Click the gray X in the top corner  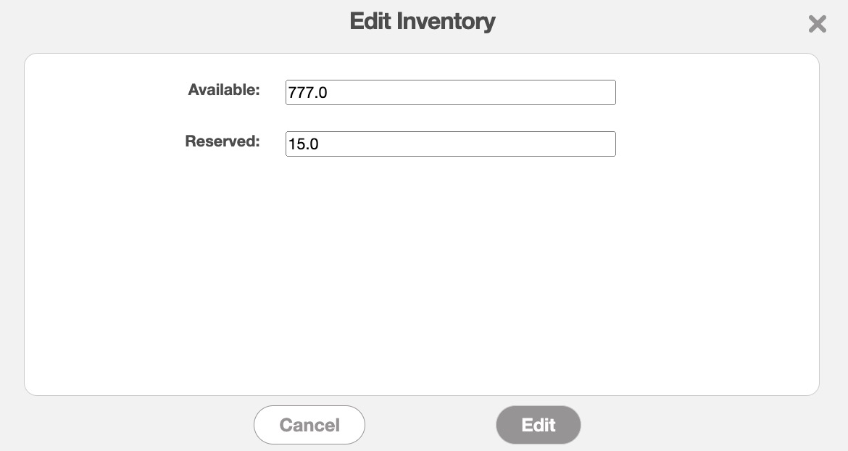(817, 24)
